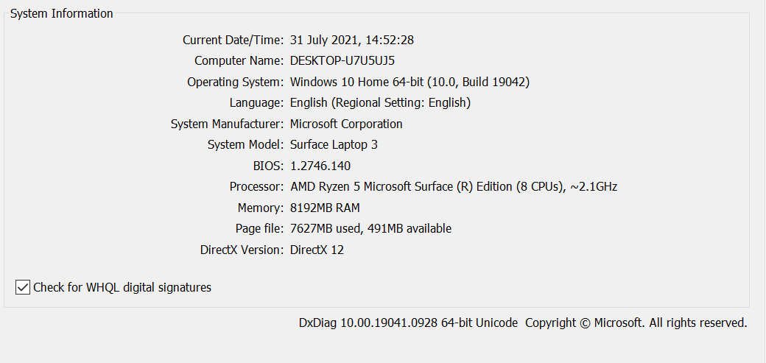Toggle the WHQL digital signatures checkbox
Image resolution: width=766 pixels, height=363 pixels.
(23, 287)
